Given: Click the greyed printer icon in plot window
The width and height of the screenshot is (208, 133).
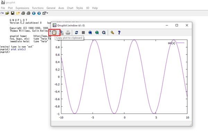Looking at the screenshot, I should point(68,33).
